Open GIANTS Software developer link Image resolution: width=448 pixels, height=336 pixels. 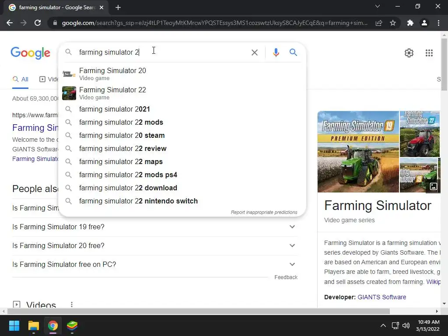tap(381, 297)
